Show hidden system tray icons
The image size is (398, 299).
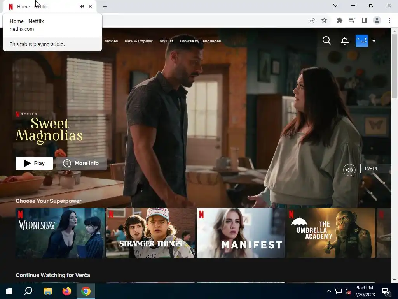pyautogui.click(x=329, y=291)
